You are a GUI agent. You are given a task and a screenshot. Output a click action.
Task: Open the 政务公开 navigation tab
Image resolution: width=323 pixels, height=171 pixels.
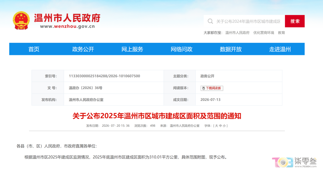pyautogui.click(x=83, y=49)
